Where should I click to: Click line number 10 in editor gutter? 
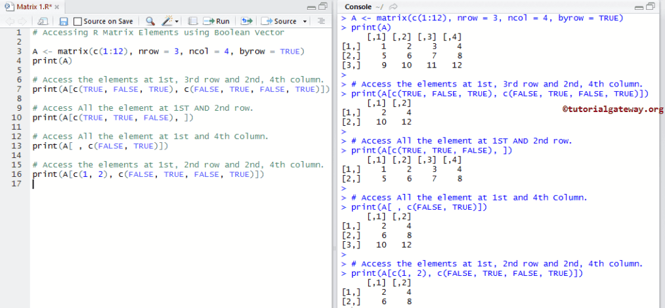tap(16, 117)
